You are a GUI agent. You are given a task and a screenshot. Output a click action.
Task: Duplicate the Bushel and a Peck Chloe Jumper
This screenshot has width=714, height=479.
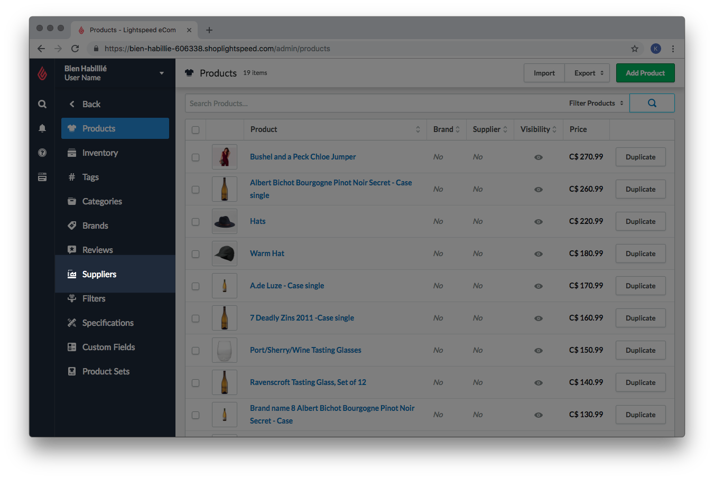(641, 157)
